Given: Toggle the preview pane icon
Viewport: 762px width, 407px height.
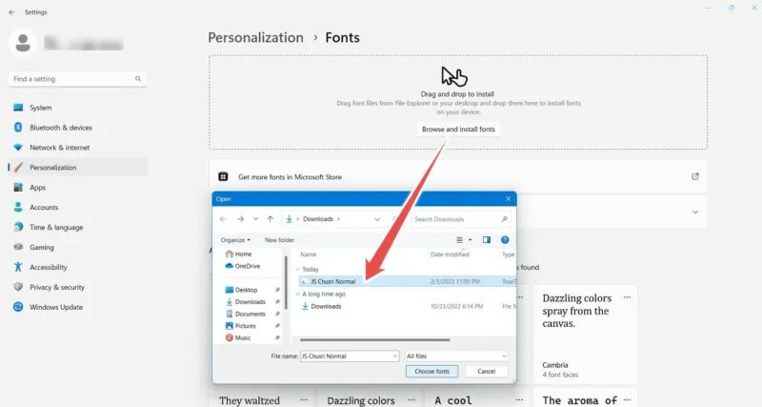Looking at the screenshot, I should tap(487, 240).
